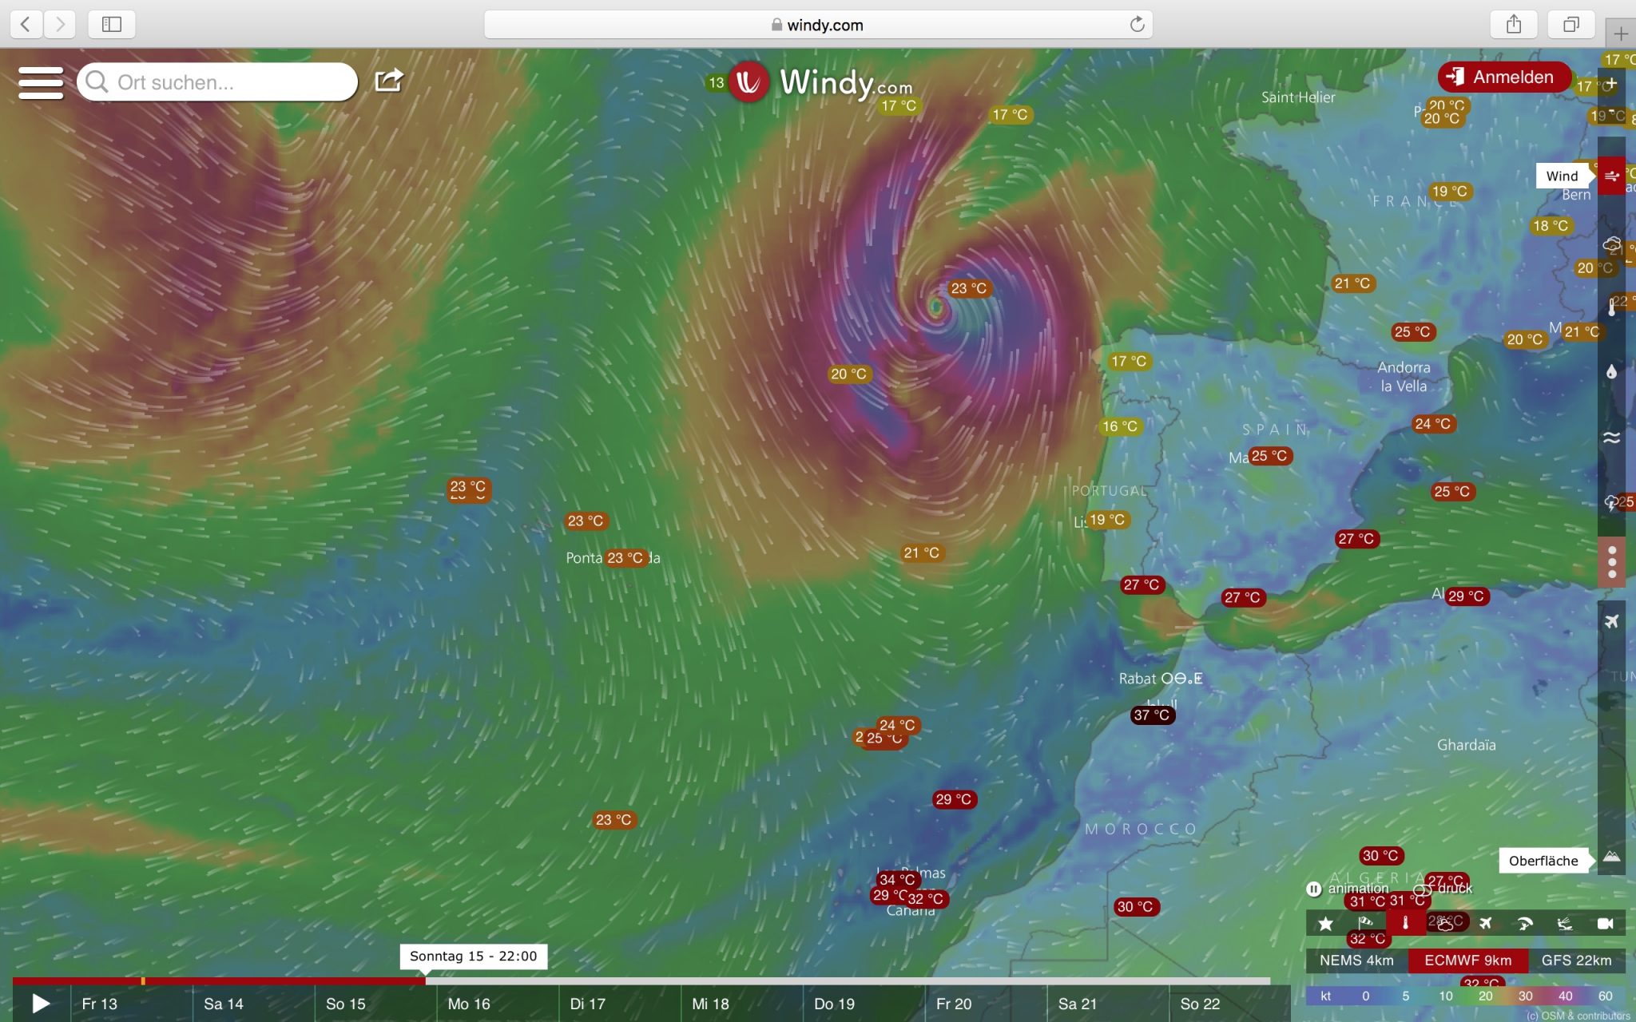
Task: Pause the particle animation toggle
Action: (1314, 889)
